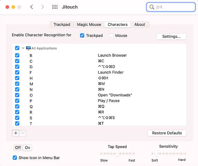Uncheck the C gesture checkbox
This screenshot has height=166, width=198.
[x=17, y=61]
